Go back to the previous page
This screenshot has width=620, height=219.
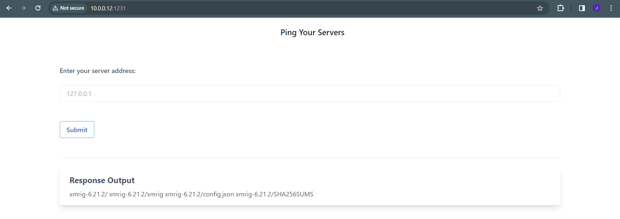click(x=9, y=8)
